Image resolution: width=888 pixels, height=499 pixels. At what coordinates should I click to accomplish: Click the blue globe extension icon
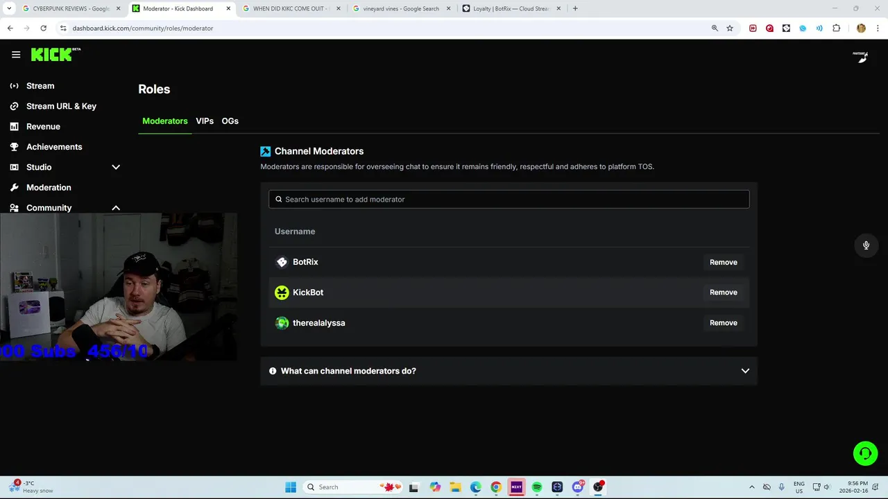click(803, 28)
